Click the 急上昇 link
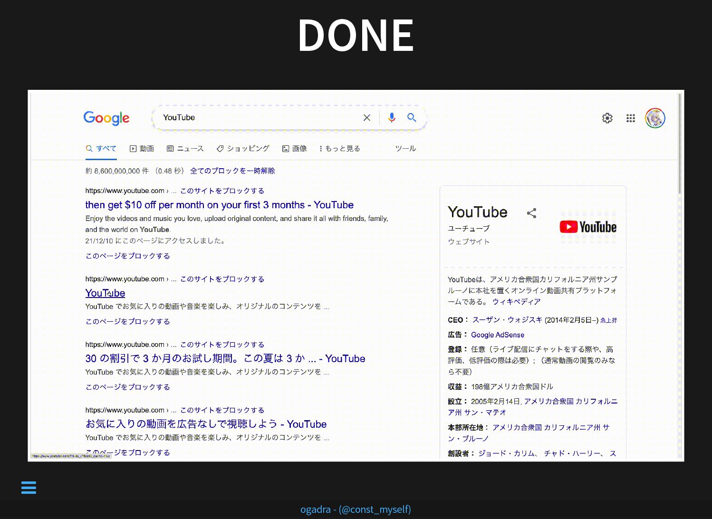The width and height of the screenshot is (712, 519). tap(608, 320)
